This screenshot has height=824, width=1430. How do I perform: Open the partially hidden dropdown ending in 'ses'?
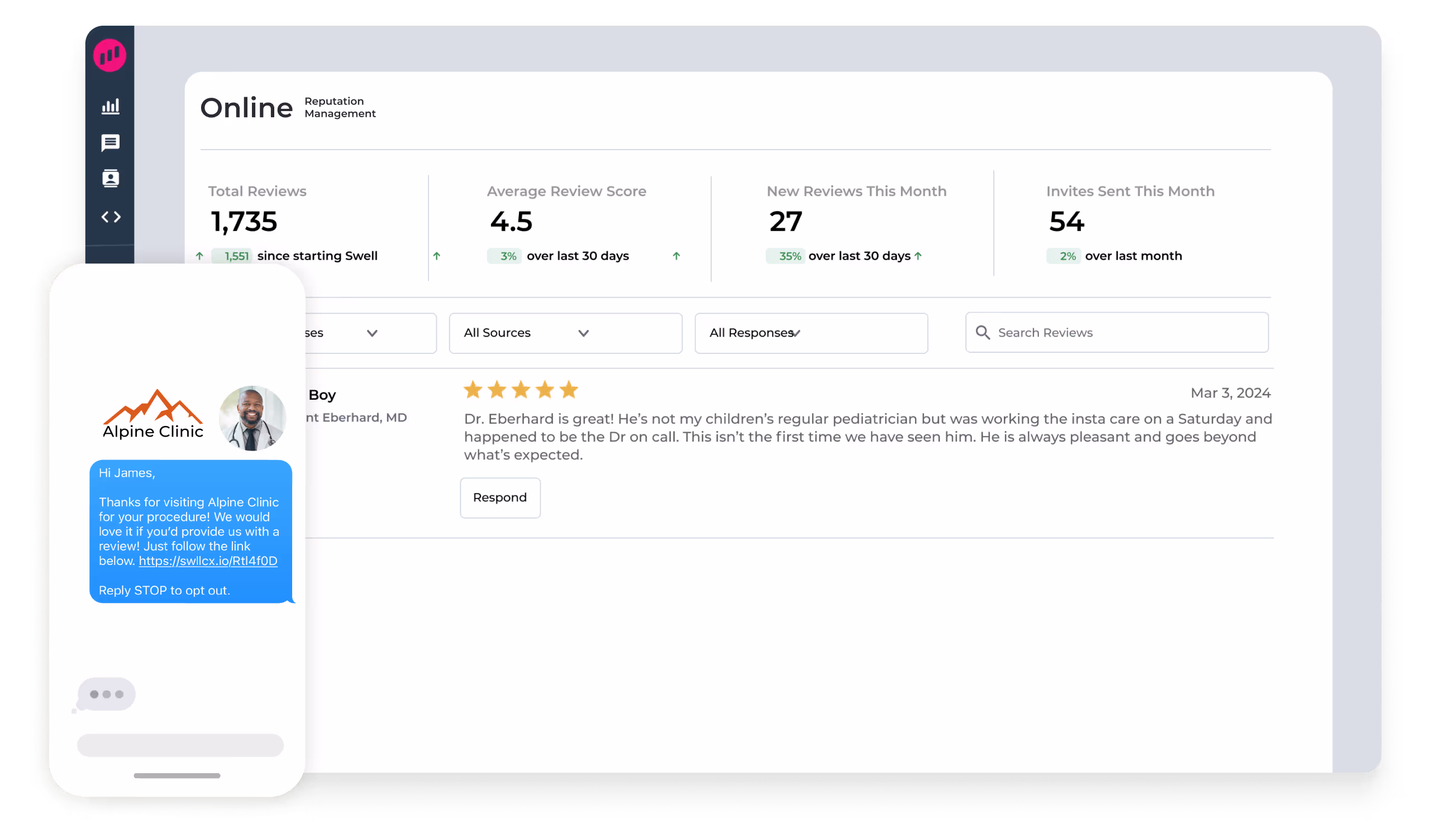(x=370, y=333)
